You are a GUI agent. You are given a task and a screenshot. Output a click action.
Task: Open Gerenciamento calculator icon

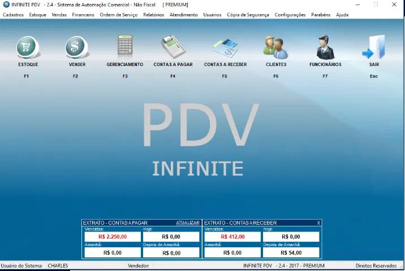pos(125,45)
